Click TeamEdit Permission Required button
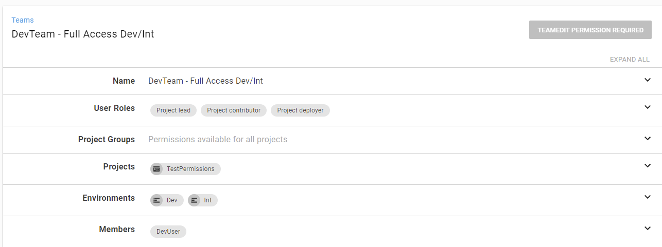Image resolution: width=662 pixels, height=247 pixels. pyautogui.click(x=590, y=30)
